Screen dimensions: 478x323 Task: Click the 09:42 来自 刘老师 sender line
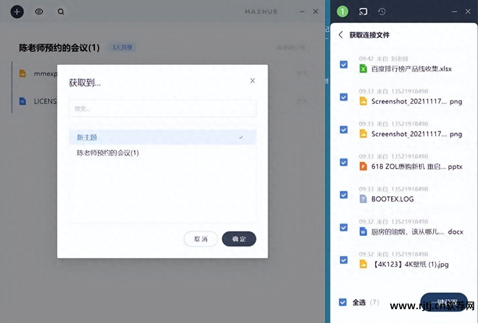point(384,59)
